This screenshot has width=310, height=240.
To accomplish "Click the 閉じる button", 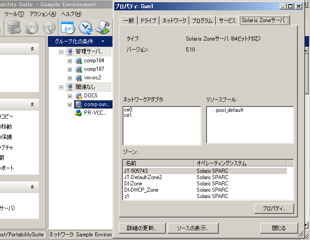I will [279, 228].
